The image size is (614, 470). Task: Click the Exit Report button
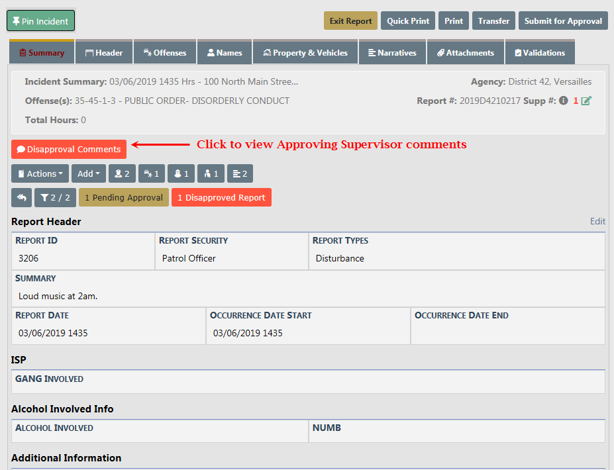350,21
